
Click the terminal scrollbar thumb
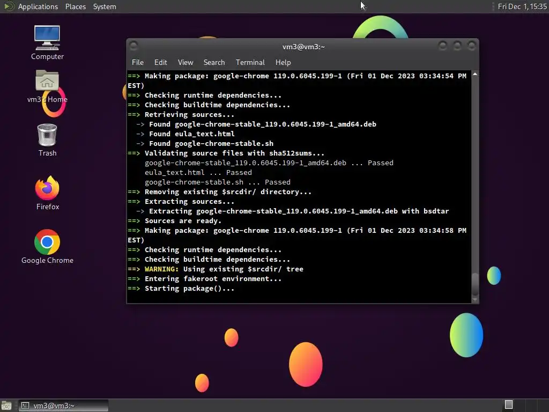tap(475, 284)
